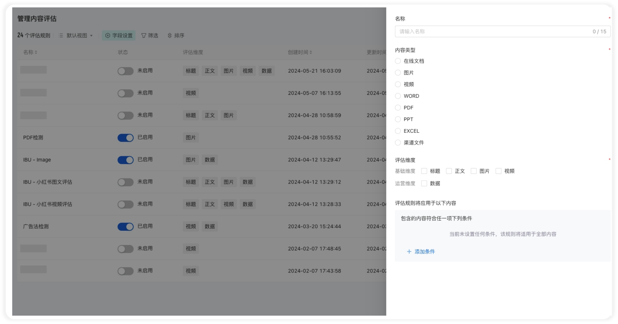The height and width of the screenshot is (324, 618).
Task: Sort by 名称 column arrows
Action: click(36, 52)
